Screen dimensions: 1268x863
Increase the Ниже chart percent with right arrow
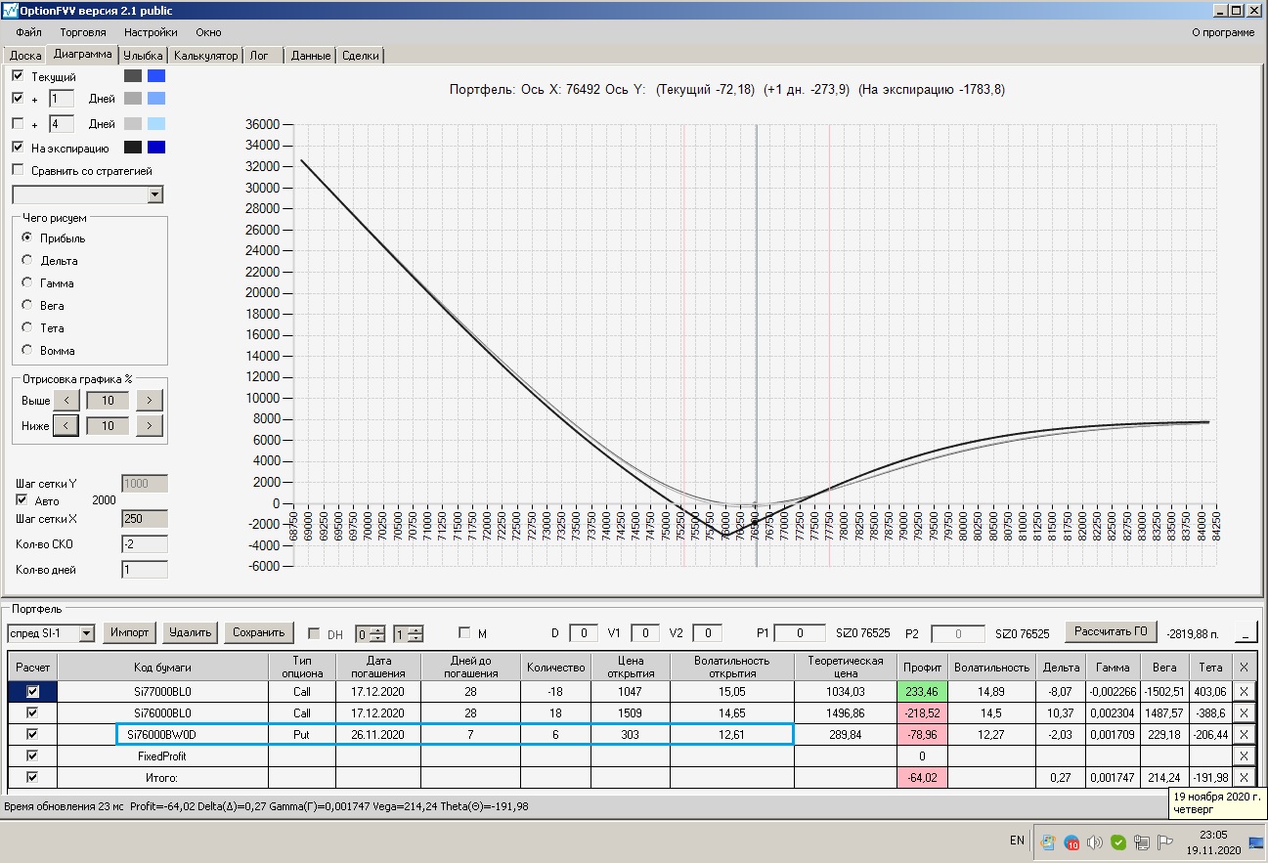pyautogui.click(x=149, y=426)
